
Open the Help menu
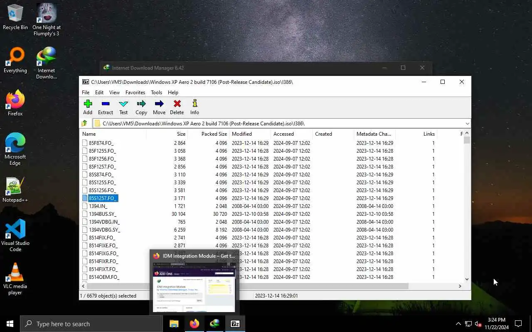coord(173,93)
